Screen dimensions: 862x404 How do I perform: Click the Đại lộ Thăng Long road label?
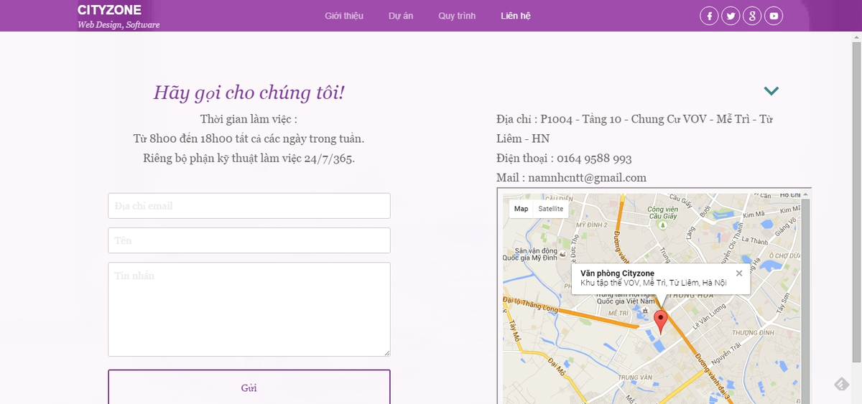click(x=531, y=304)
